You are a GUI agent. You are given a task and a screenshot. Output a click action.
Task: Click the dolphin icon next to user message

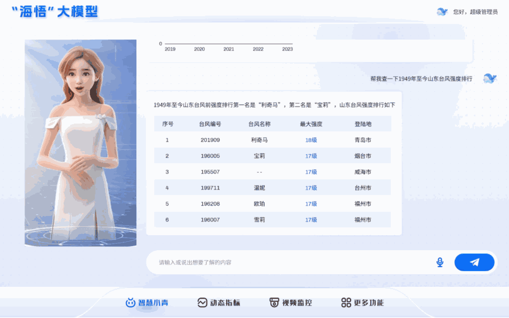point(490,79)
